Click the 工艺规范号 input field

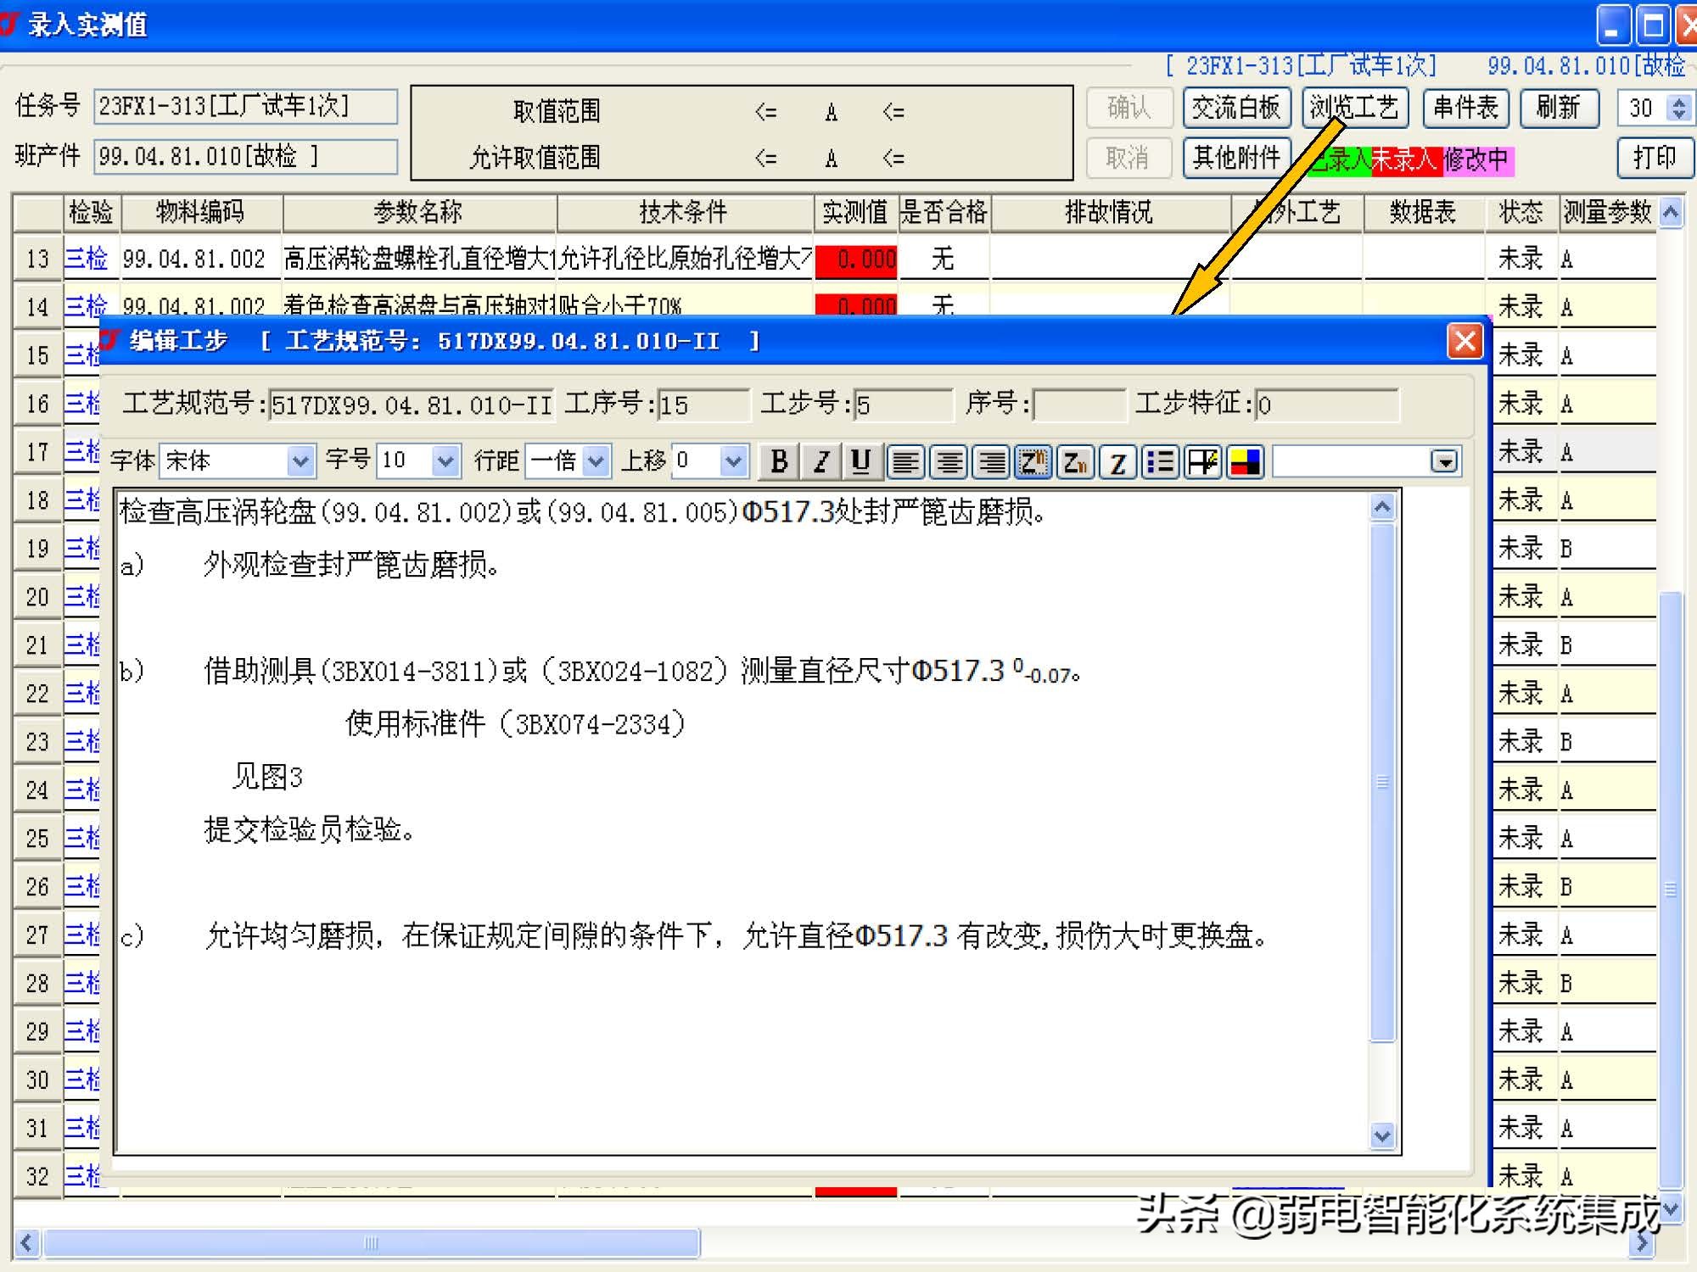[x=412, y=405]
